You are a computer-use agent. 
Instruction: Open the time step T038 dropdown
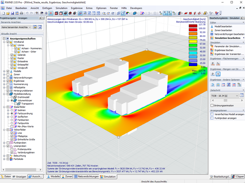coord(225,96)
